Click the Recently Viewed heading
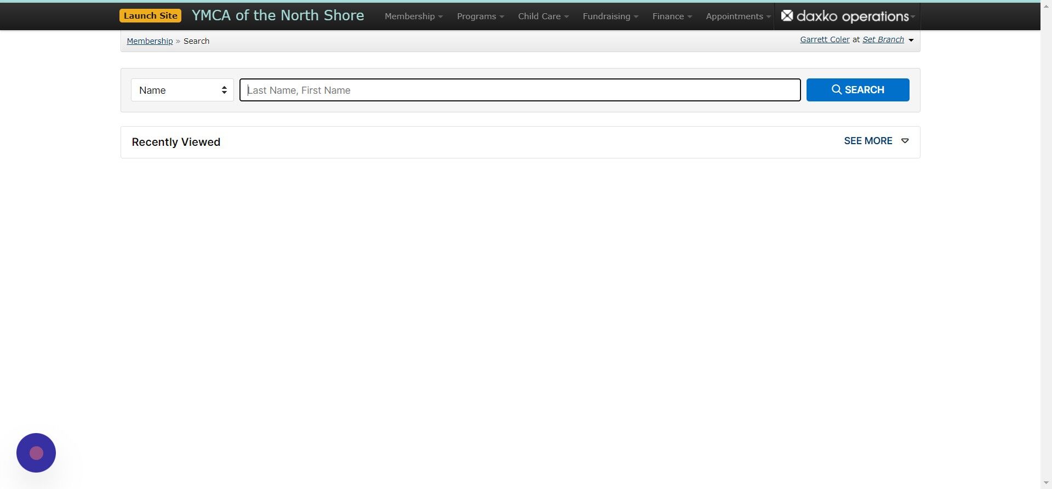The width and height of the screenshot is (1052, 489). 176,142
